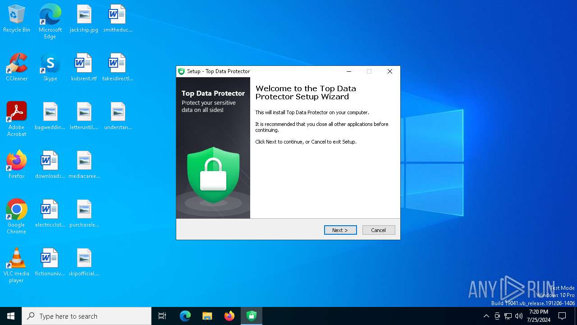Image resolution: width=577 pixels, height=325 pixels.
Task: Click the "Top Data Protector" heading in the banner
Action: click(213, 93)
